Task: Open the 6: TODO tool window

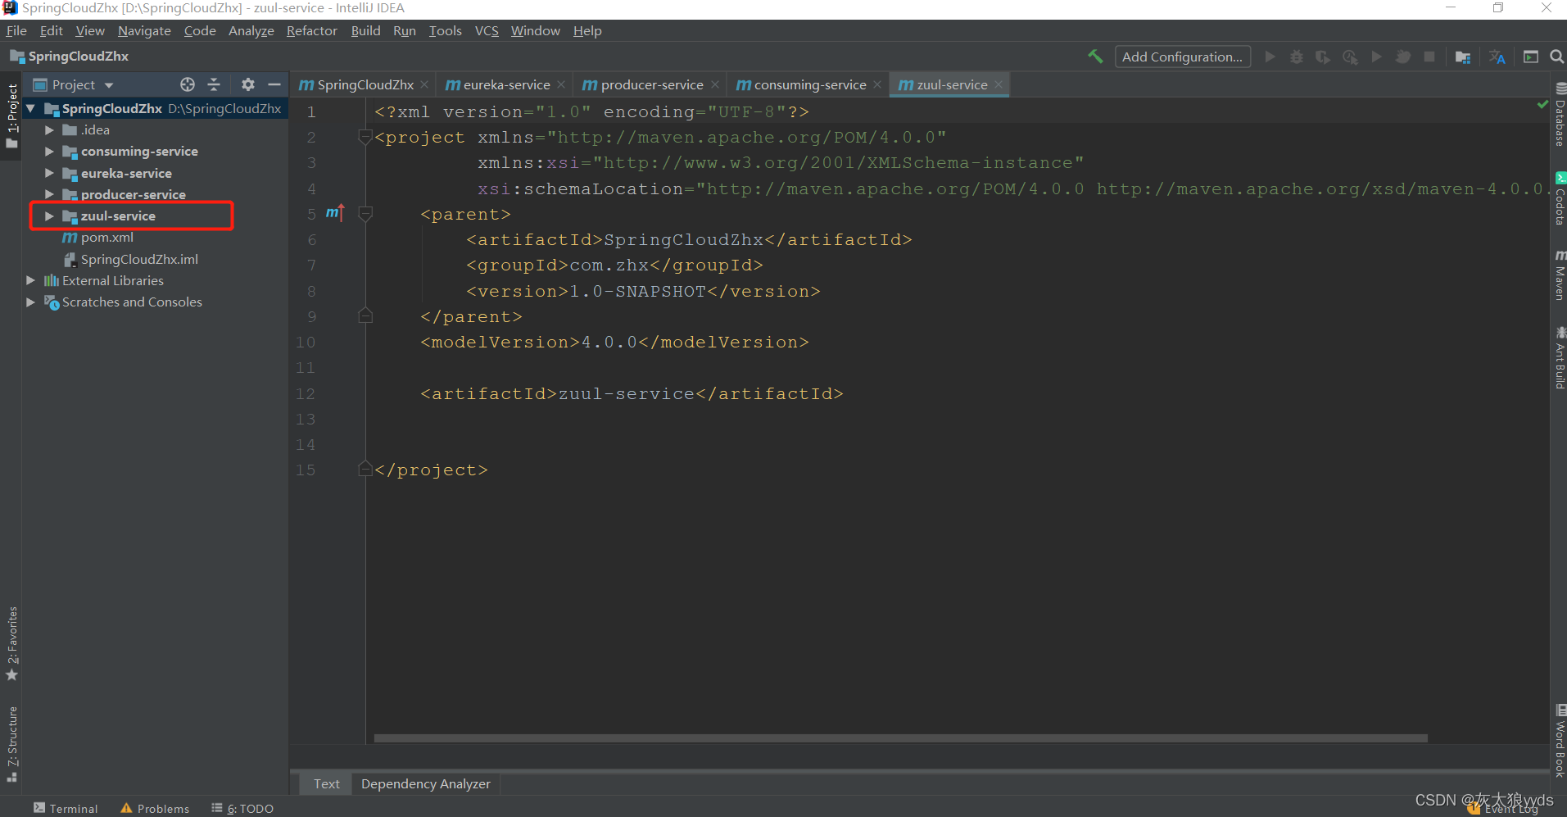Action: click(x=242, y=808)
